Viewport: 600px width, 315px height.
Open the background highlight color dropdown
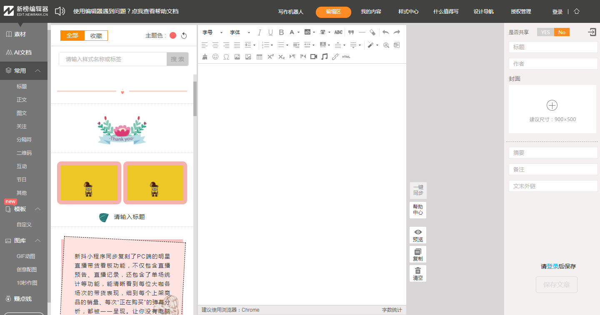314,32
